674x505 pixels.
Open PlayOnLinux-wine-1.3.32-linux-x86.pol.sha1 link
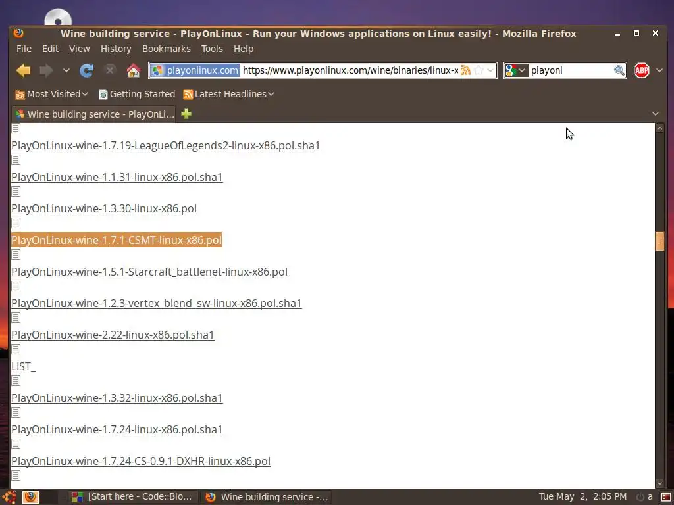[117, 398]
